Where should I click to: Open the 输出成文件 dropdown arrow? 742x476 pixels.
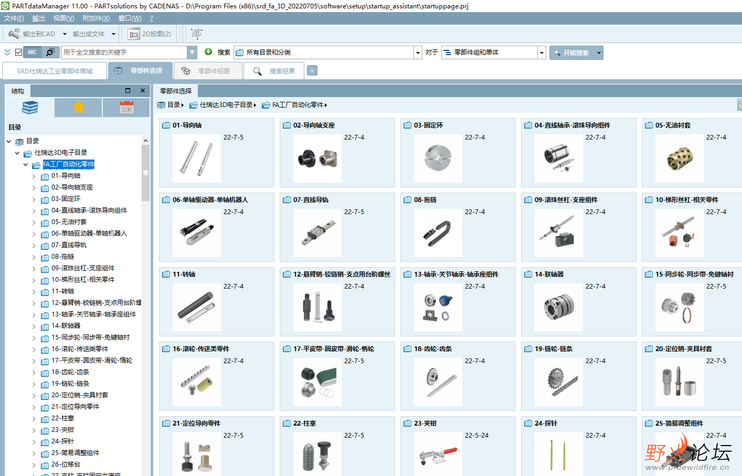point(113,34)
